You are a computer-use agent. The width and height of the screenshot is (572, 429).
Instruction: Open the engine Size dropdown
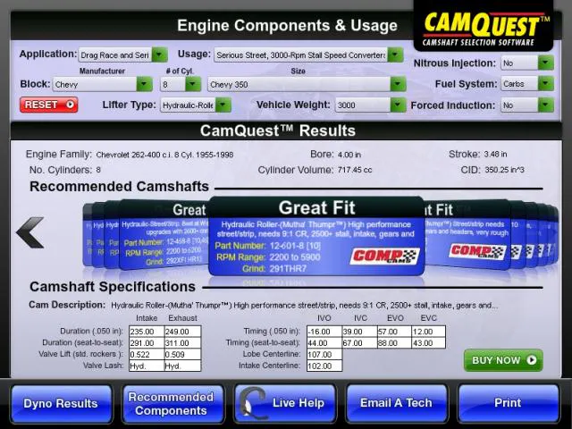[x=306, y=84]
